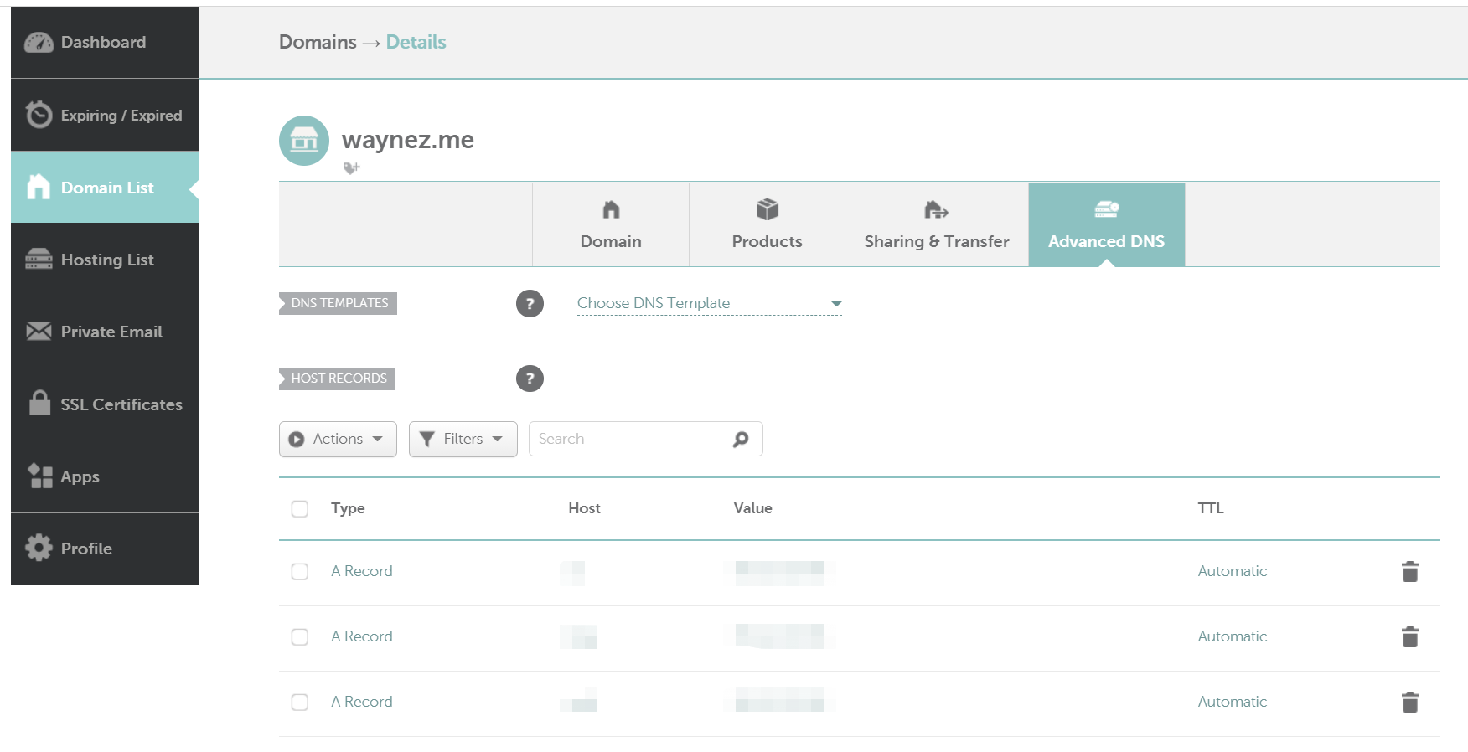This screenshot has width=1468, height=752.
Task: Delete the second A Record with trash icon
Action: (1409, 637)
